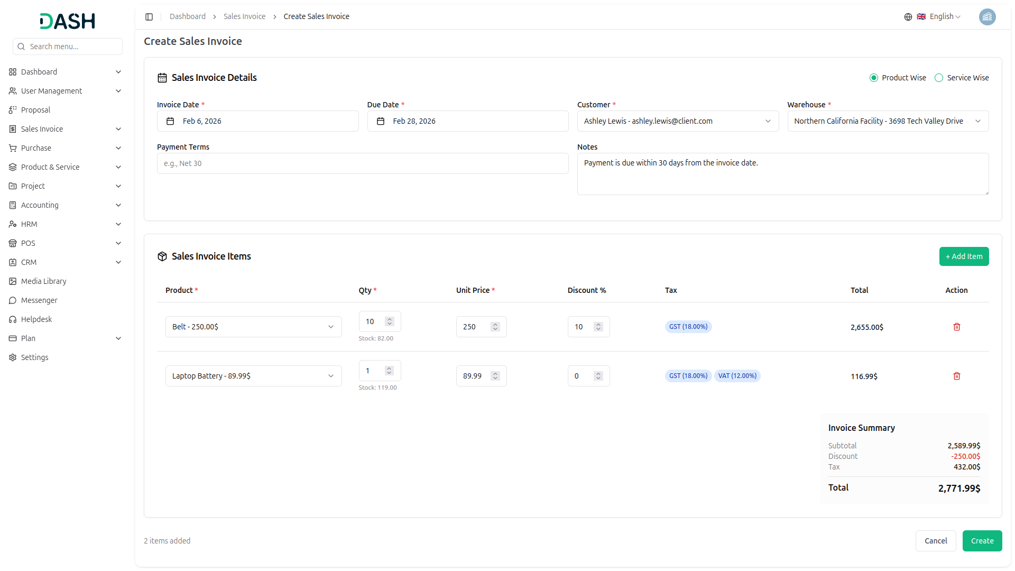The height and width of the screenshot is (571, 1015).
Task: Increase the Belt quantity stepper
Action: (390, 319)
